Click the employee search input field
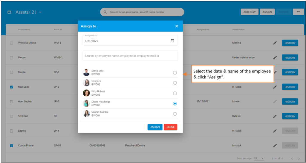306x163 pixels. tap(130, 56)
